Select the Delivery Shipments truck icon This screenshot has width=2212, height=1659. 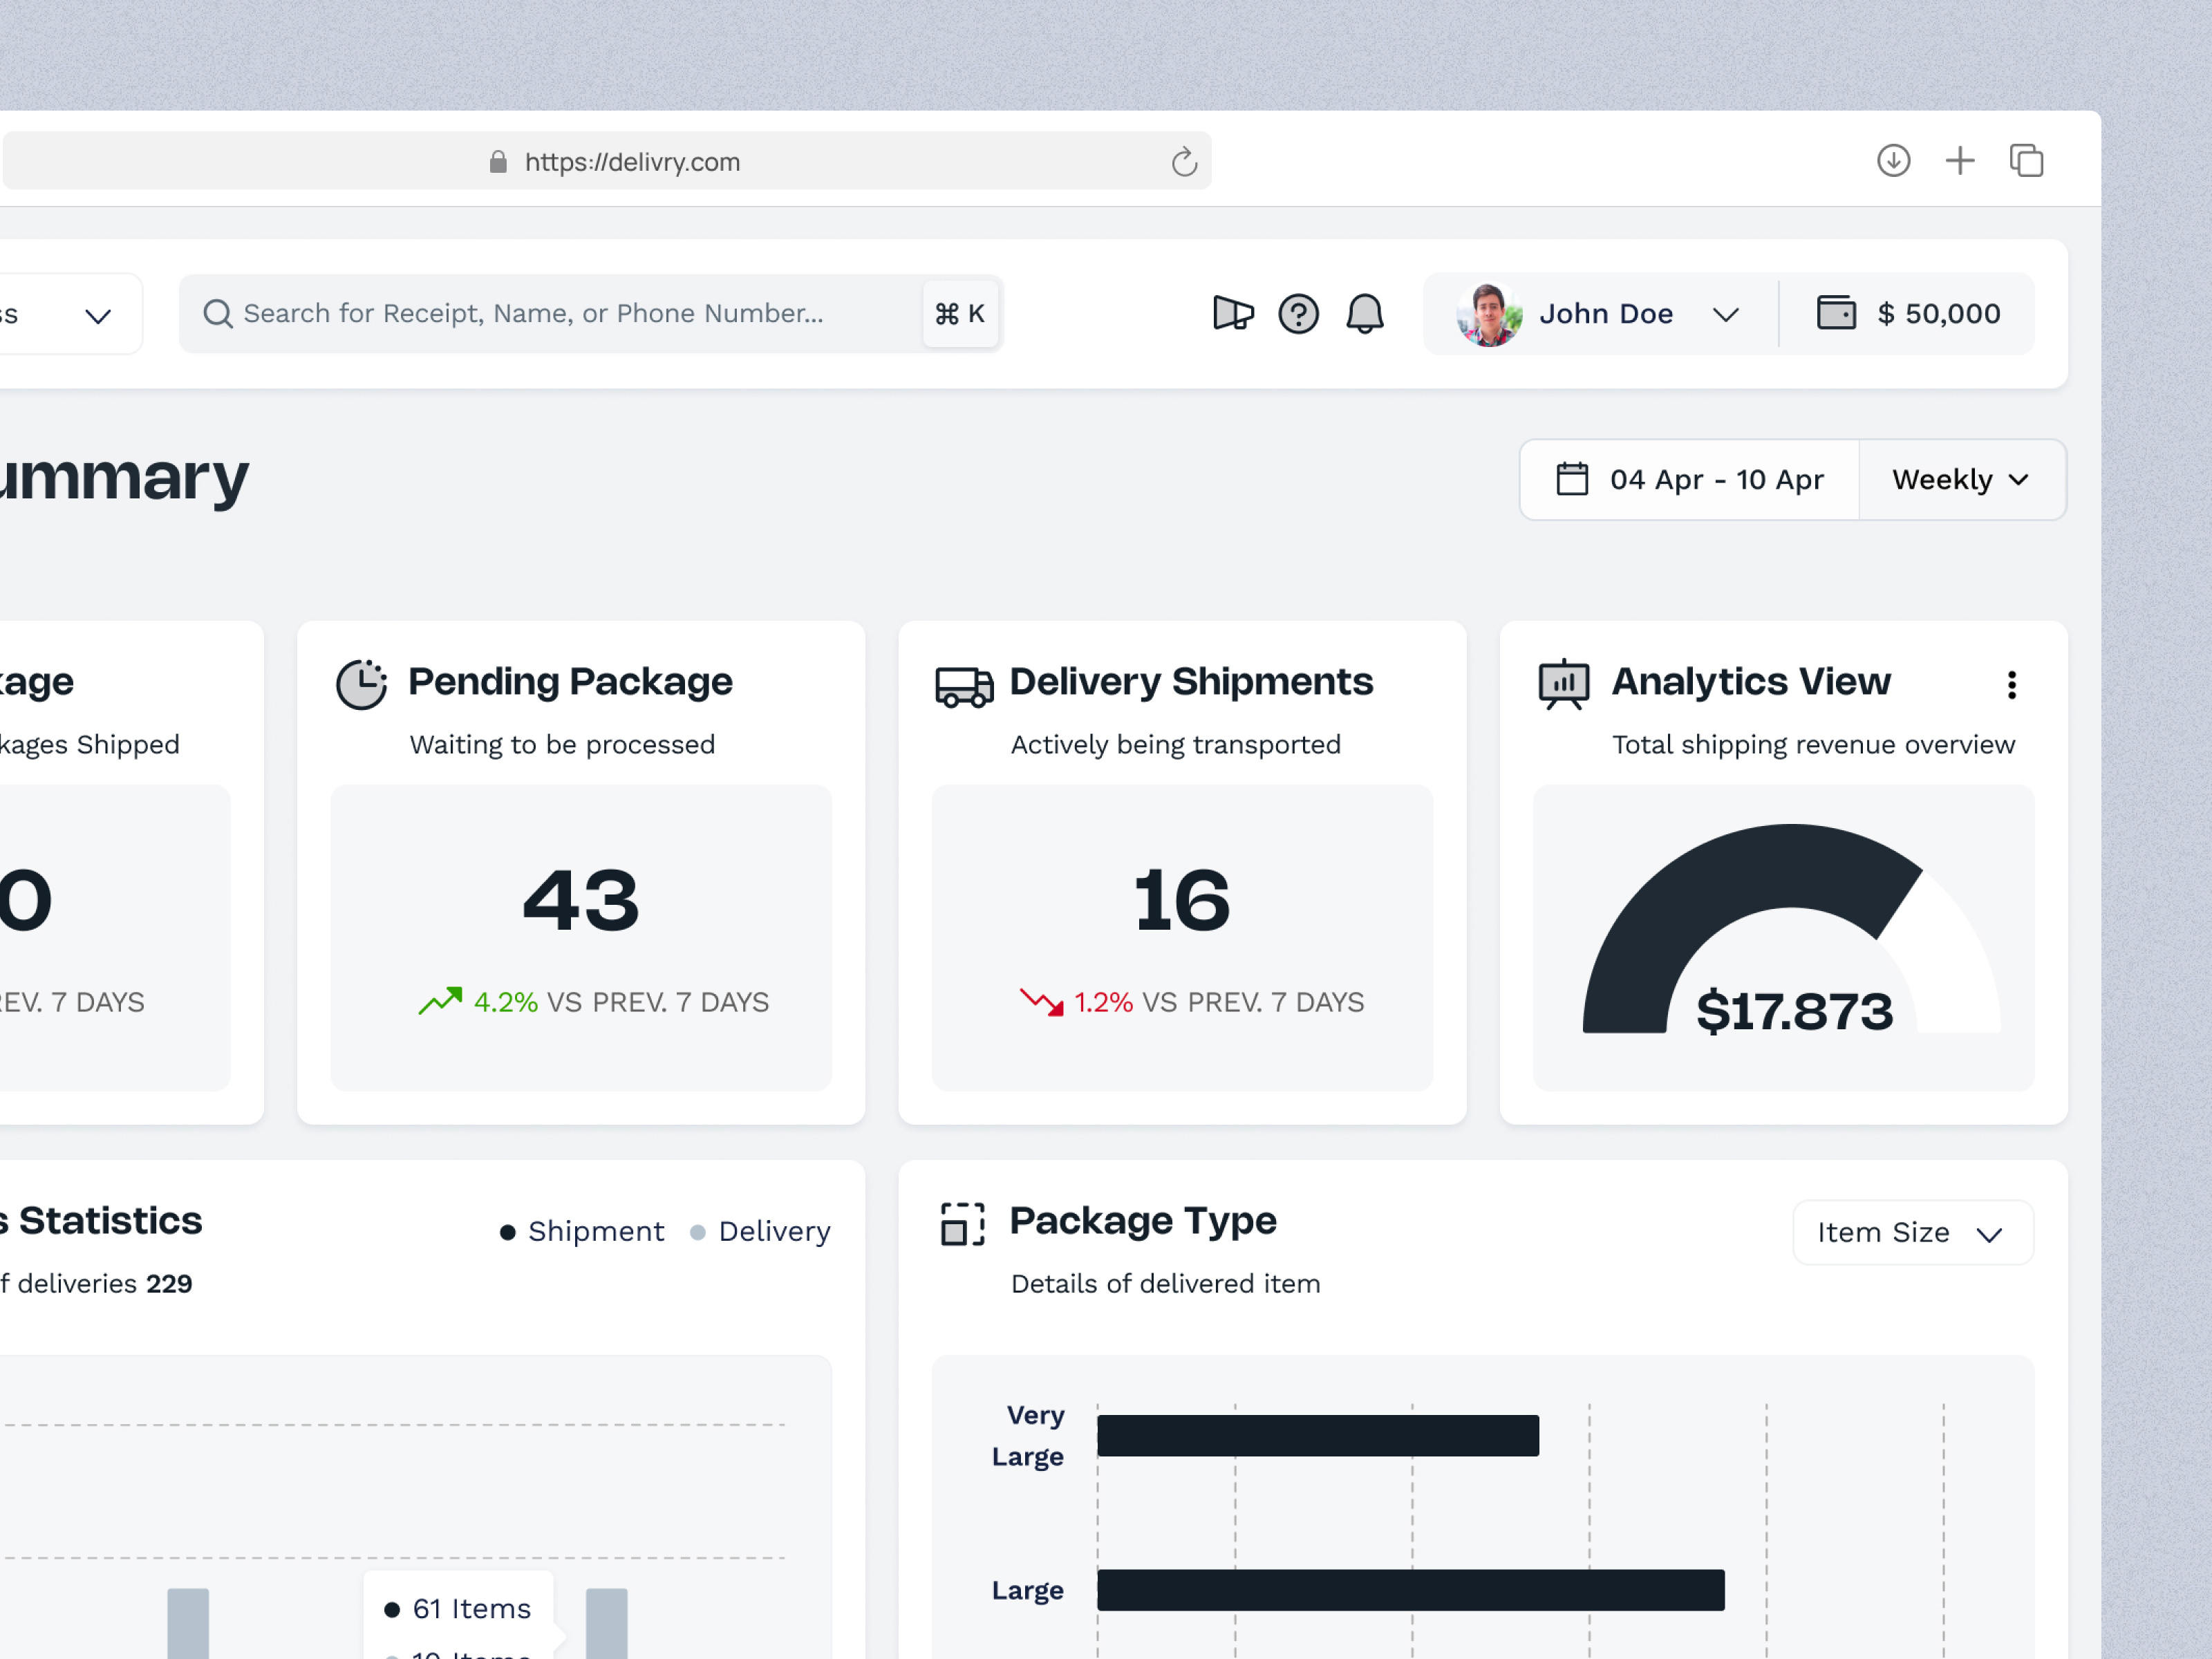(963, 684)
